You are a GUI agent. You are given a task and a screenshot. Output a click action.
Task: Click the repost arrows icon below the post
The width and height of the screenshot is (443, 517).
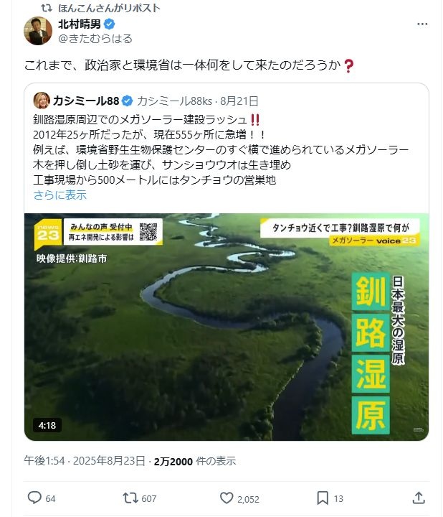(x=130, y=498)
